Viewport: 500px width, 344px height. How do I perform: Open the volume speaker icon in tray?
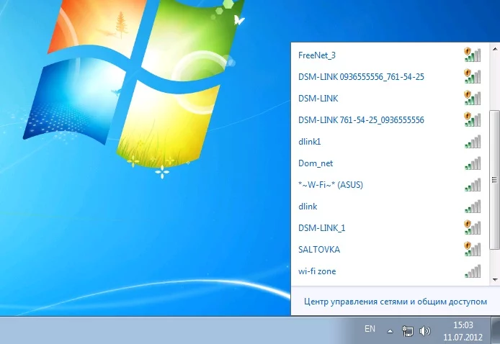point(424,331)
